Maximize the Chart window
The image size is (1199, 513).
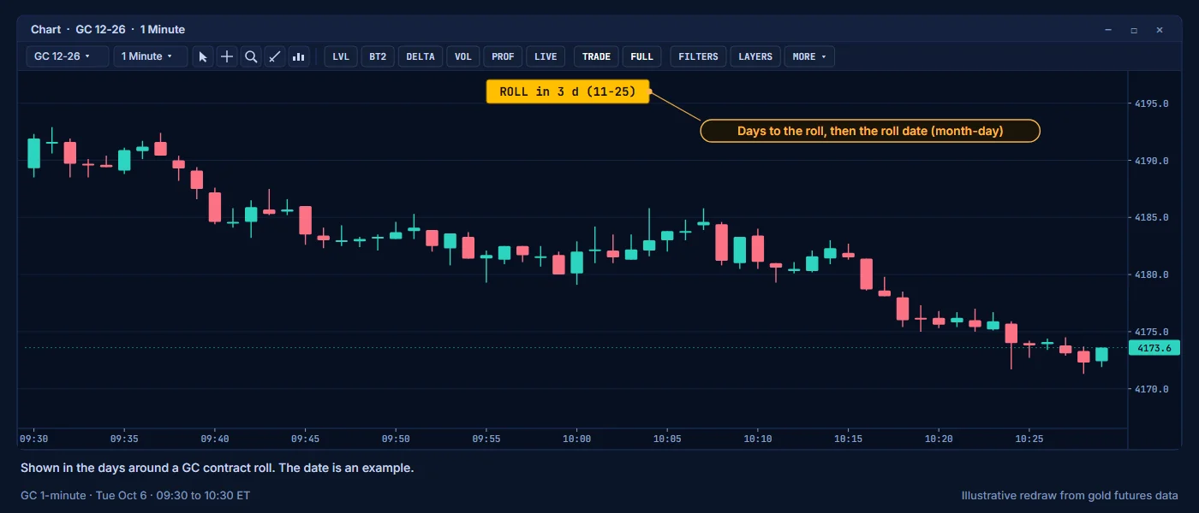[x=1134, y=30]
